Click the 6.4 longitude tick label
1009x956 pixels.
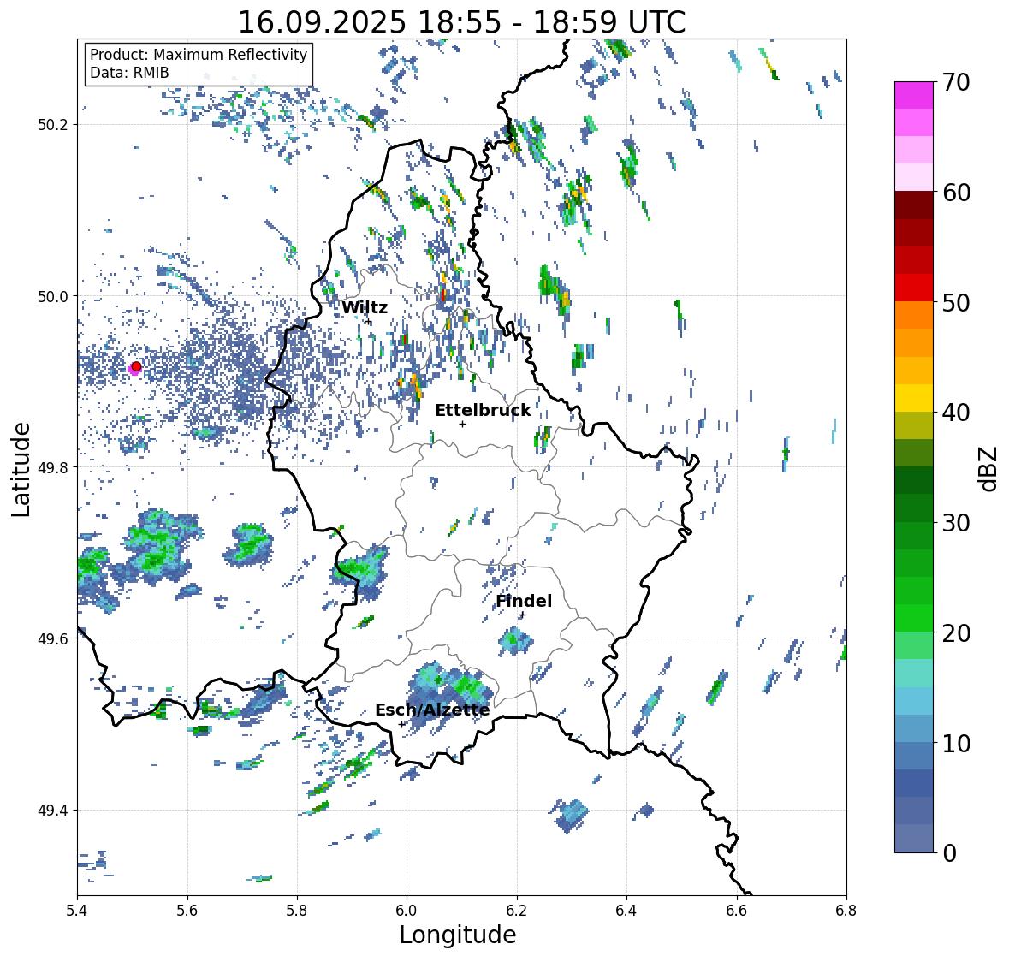point(626,911)
